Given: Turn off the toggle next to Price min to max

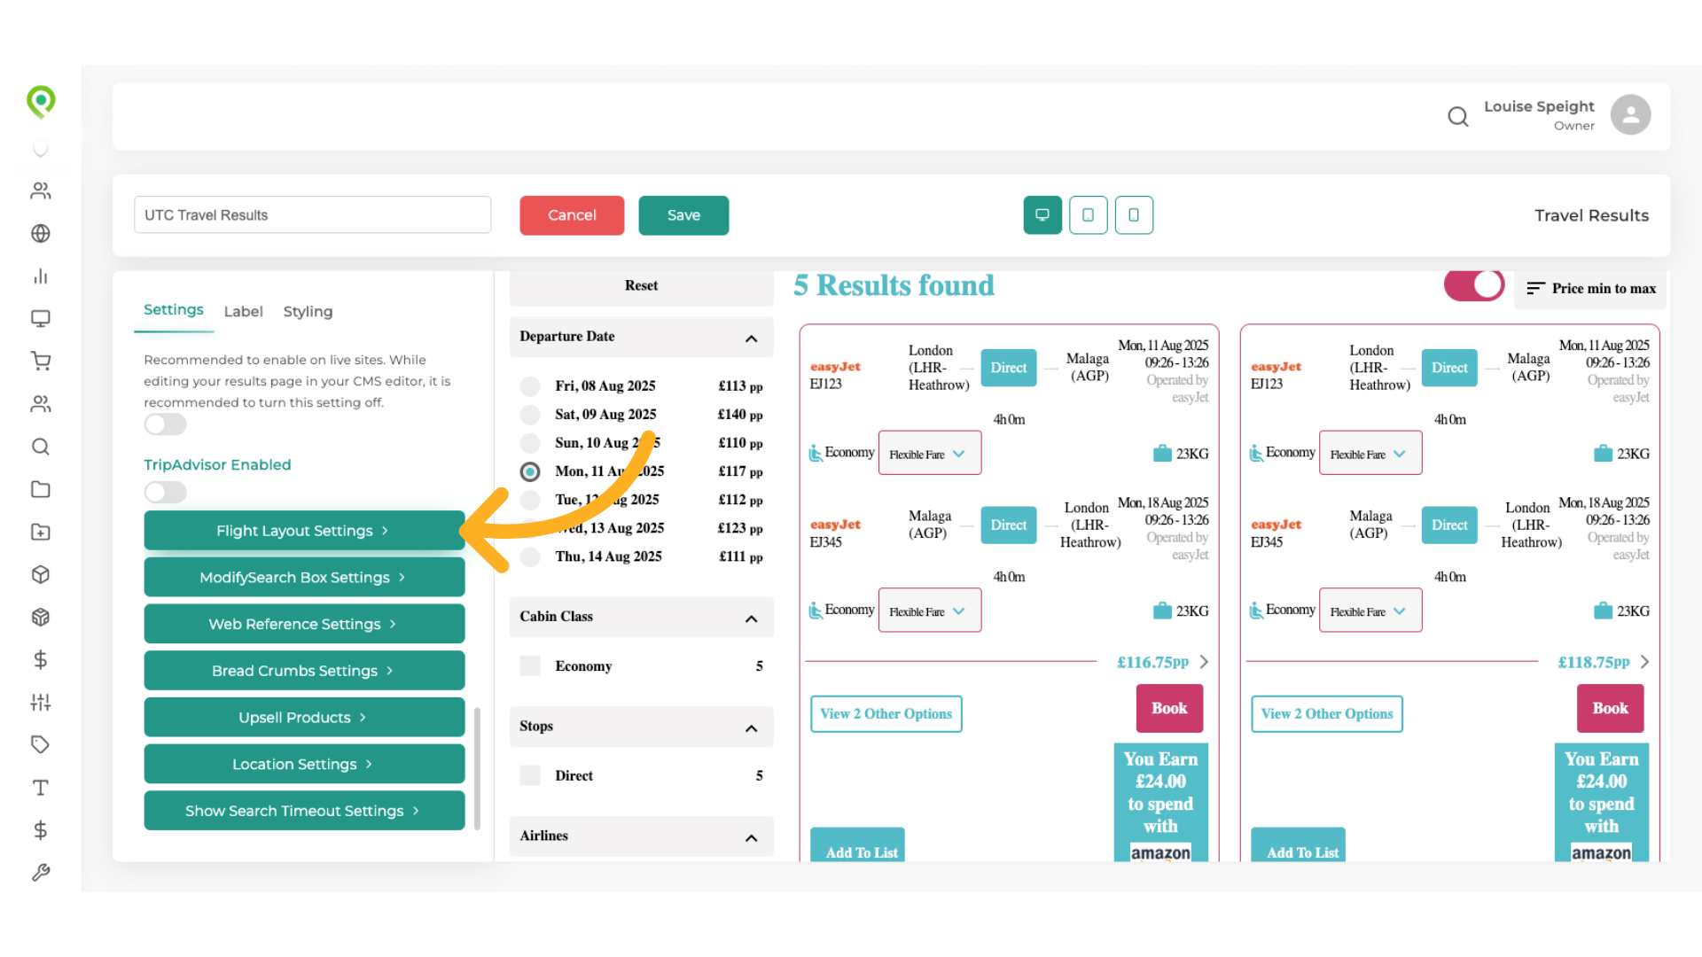Looking at the screenshot, I should pyautogui.click(x=1473, y=285).
